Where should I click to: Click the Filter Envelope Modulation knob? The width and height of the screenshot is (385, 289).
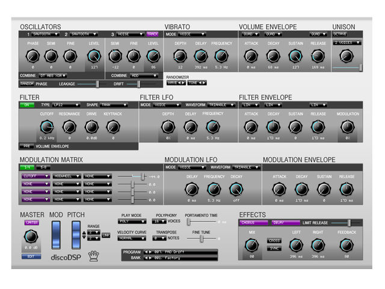[348, 127]
